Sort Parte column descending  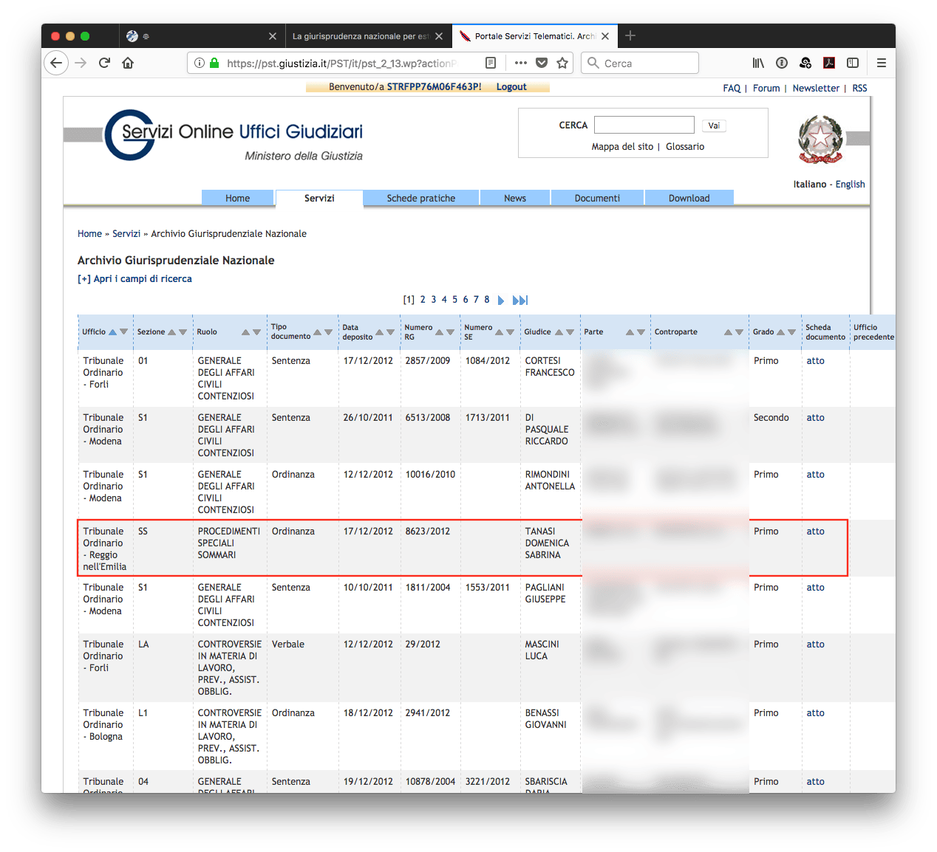tap(641, 332)
